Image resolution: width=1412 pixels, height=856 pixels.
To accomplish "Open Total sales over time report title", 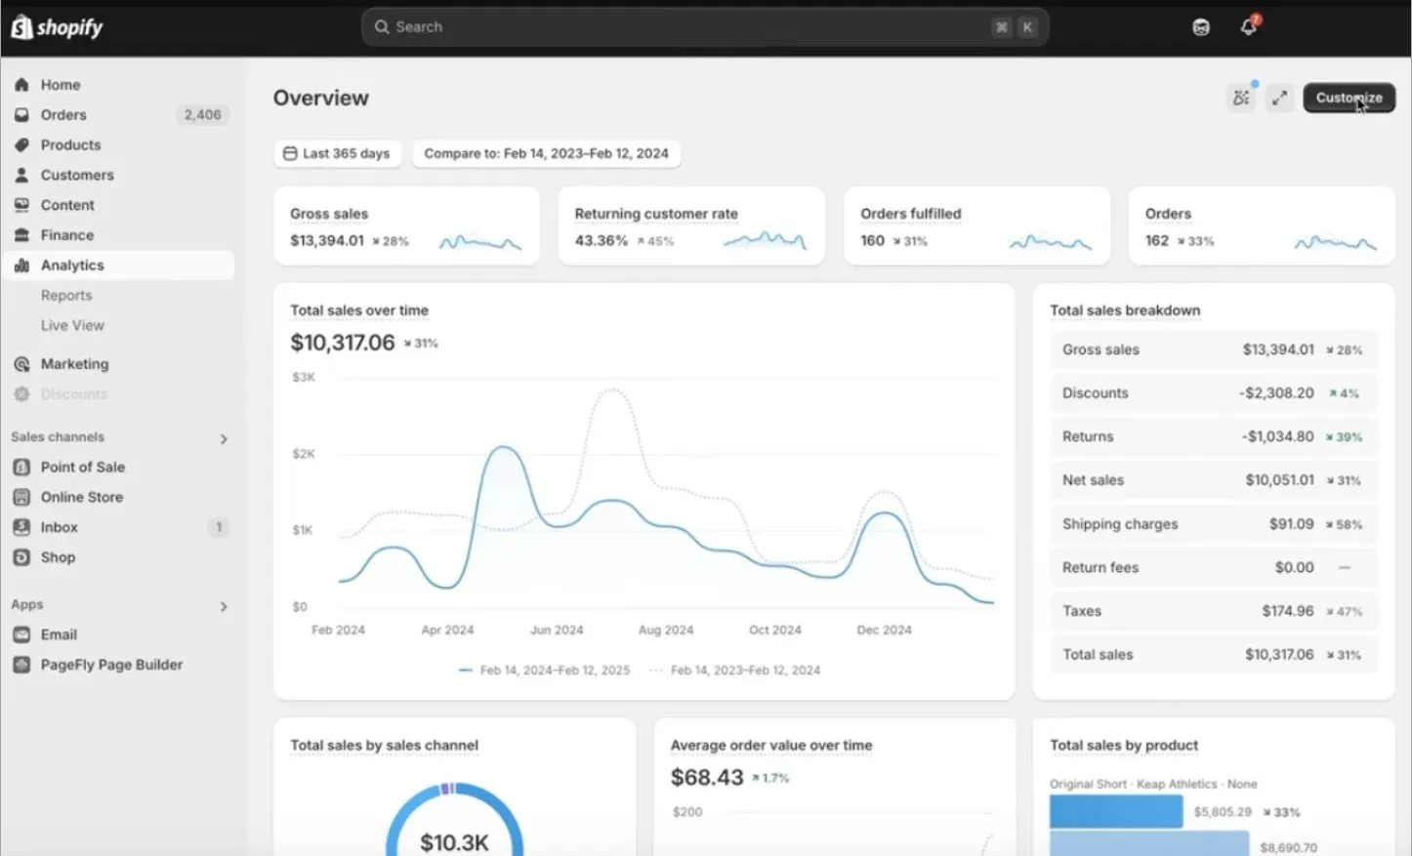I will 359,310.
